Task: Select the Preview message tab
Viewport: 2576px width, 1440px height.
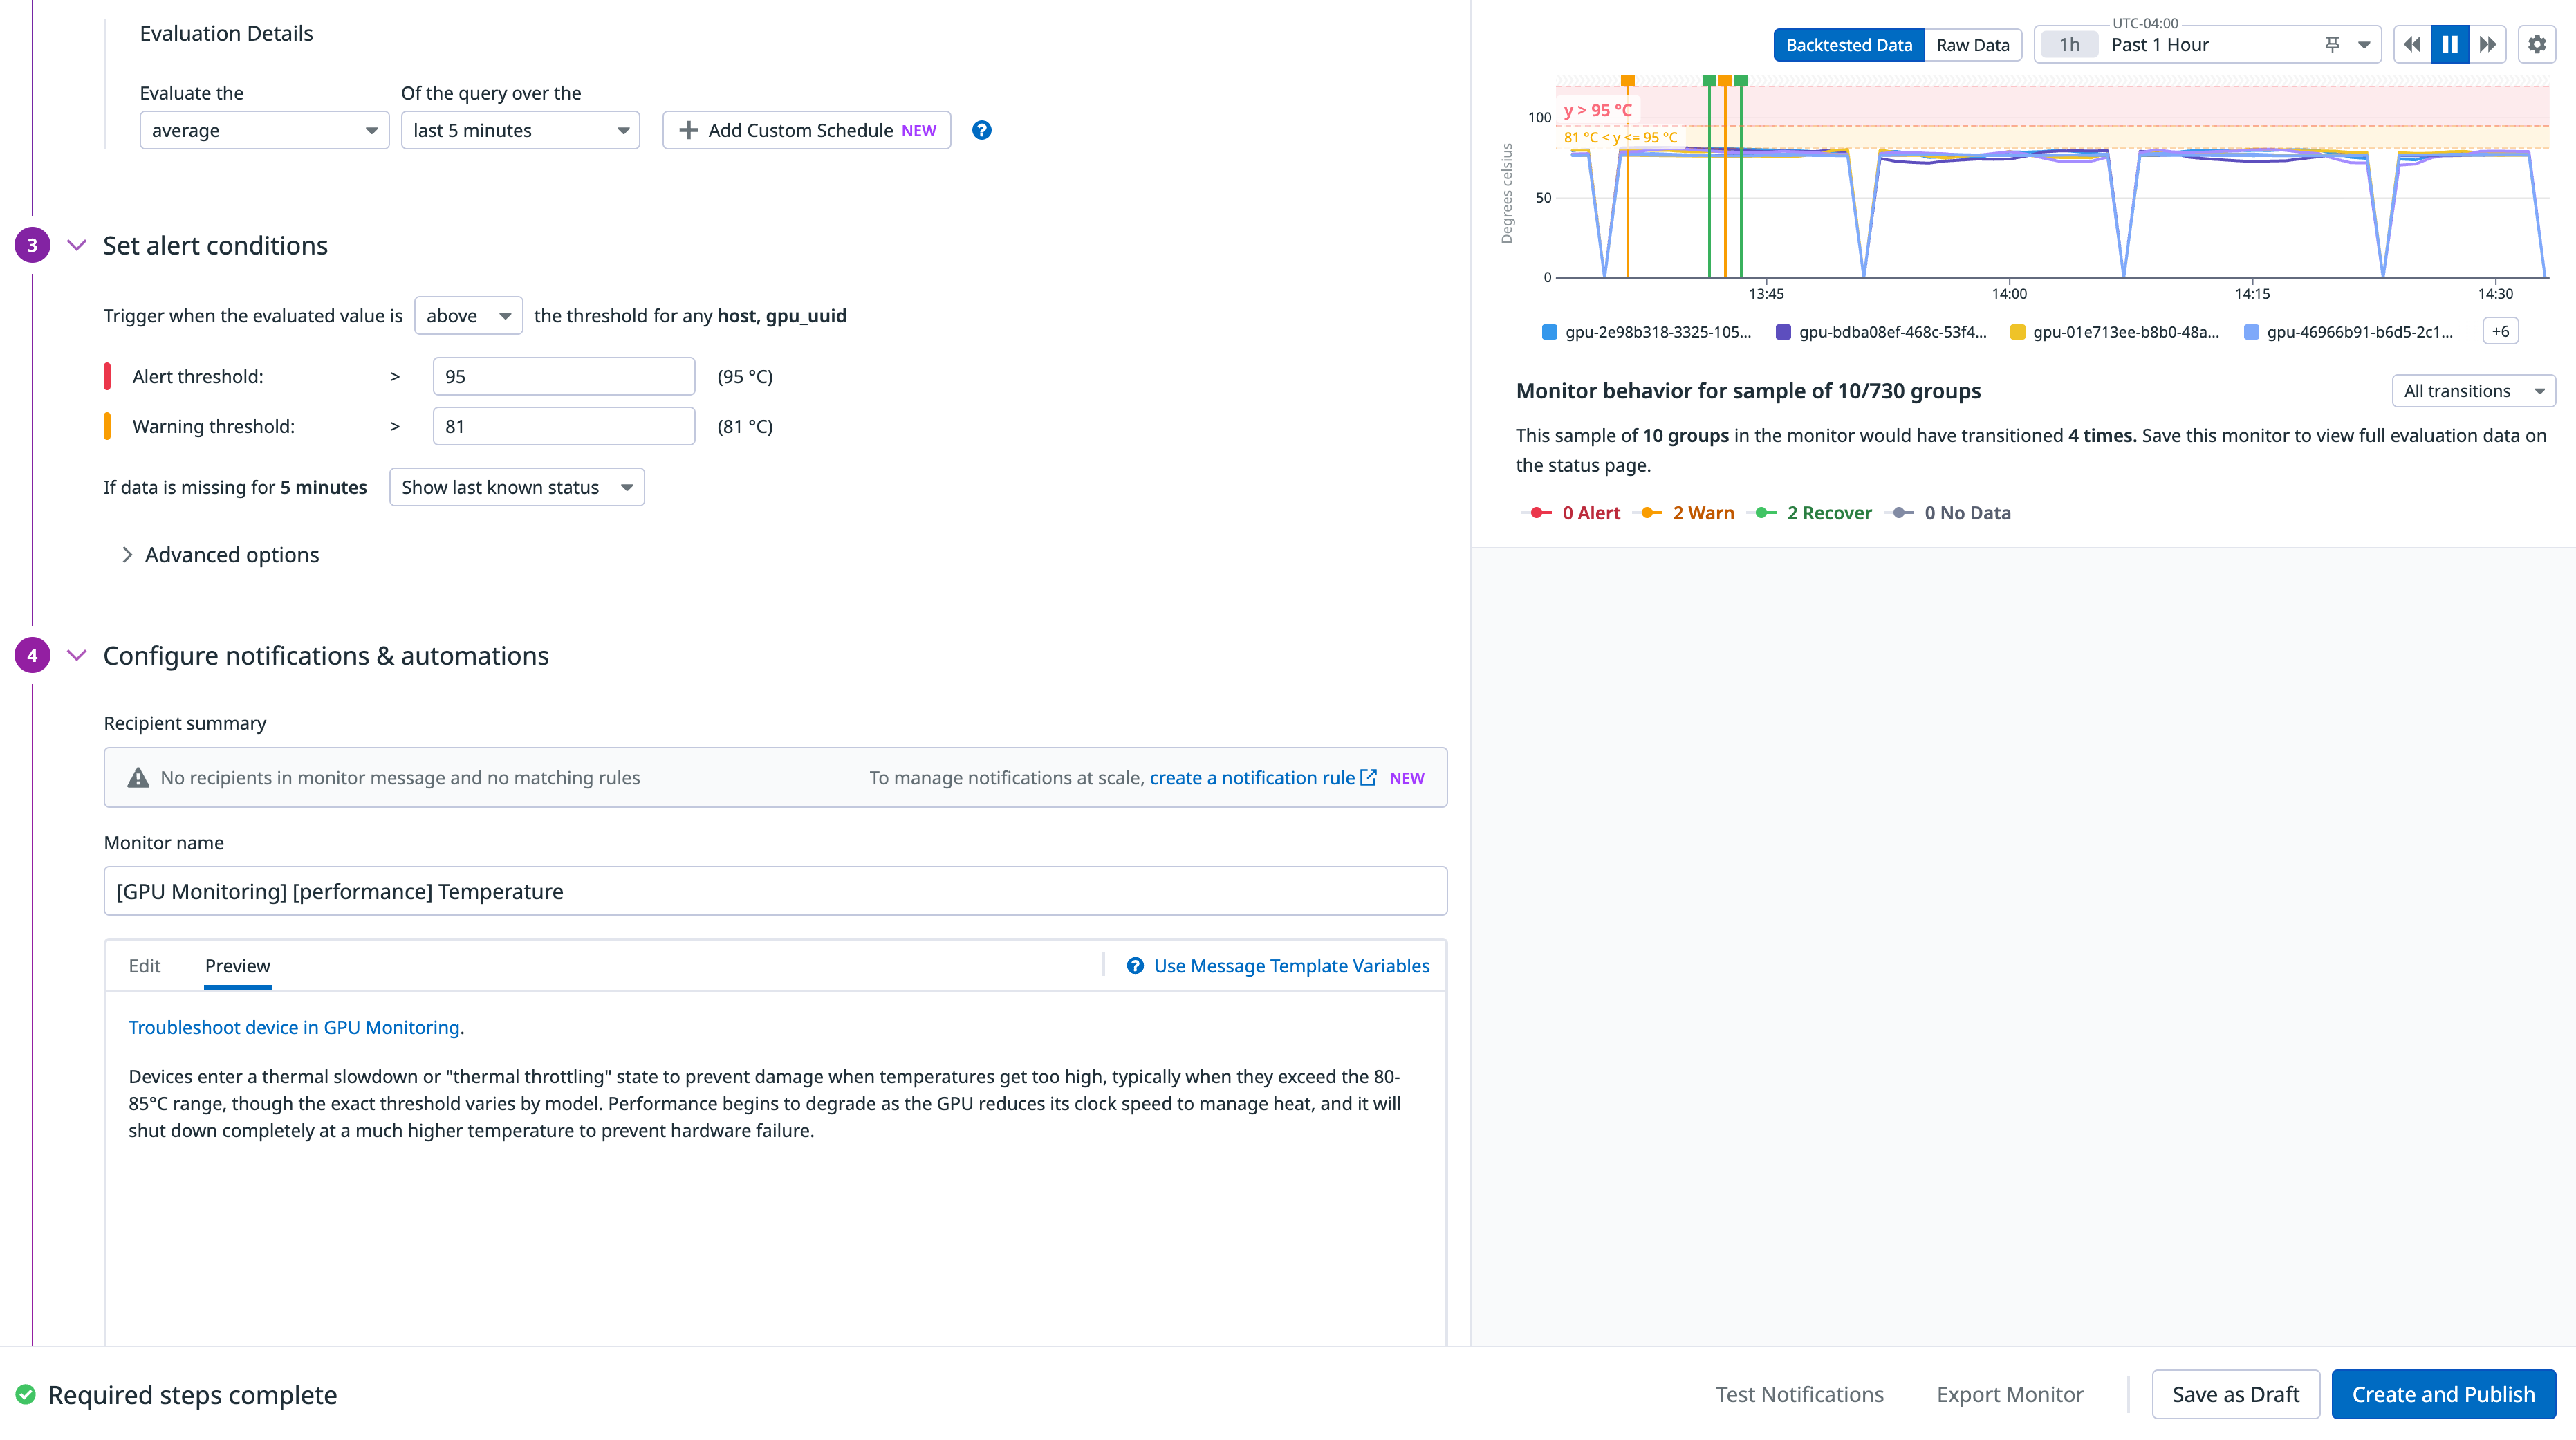Action: point(237,966)
